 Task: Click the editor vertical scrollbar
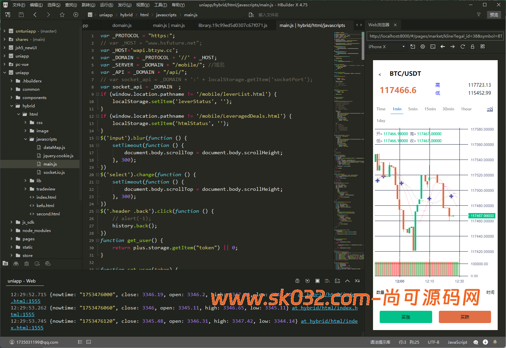pyautogui.click(x=363, y=47)
